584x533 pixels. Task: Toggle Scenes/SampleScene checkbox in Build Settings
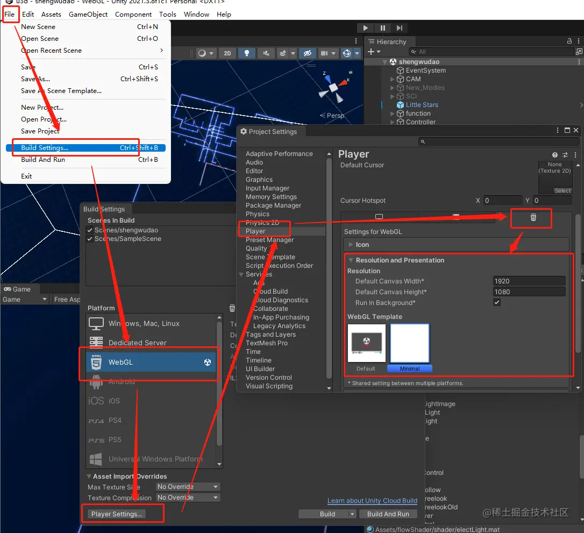(x=90, y=239)
